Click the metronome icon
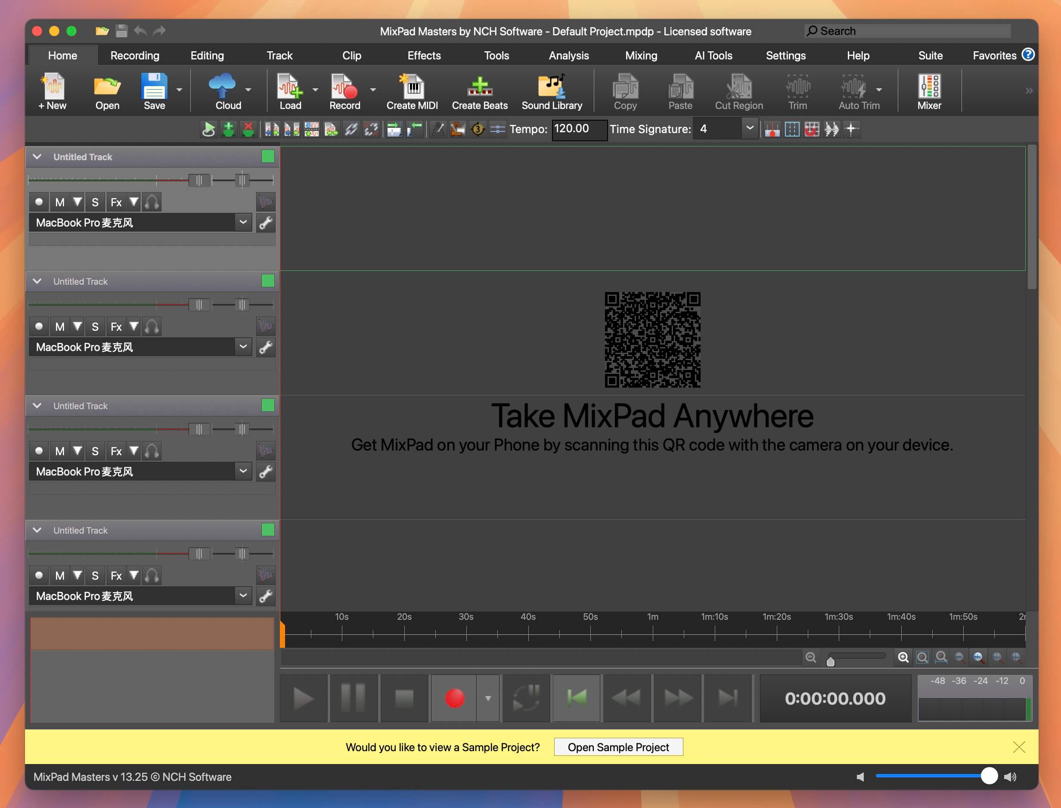The width and height of the screenshot is (1061, 808). click(x=438, y=129)
